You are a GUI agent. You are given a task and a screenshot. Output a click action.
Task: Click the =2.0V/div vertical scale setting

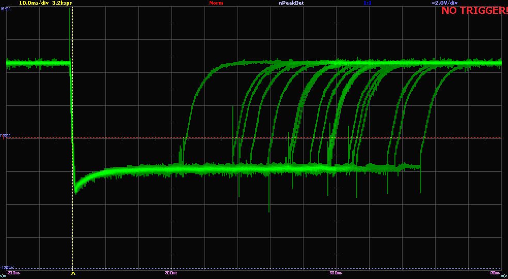point(444,3)
